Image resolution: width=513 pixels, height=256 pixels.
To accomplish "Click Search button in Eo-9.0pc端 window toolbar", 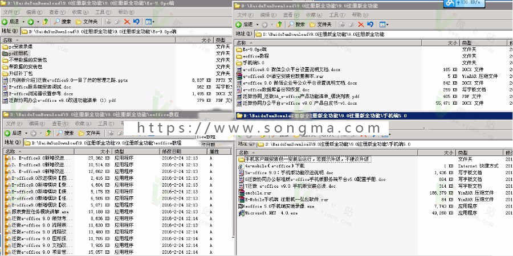I will click(62, 22).
